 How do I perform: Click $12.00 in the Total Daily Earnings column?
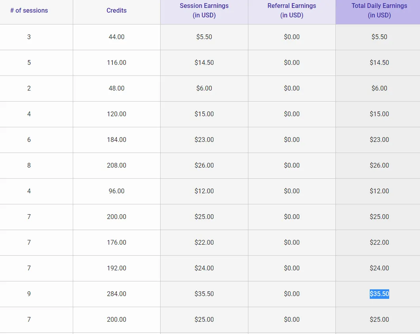pos(379,191)
